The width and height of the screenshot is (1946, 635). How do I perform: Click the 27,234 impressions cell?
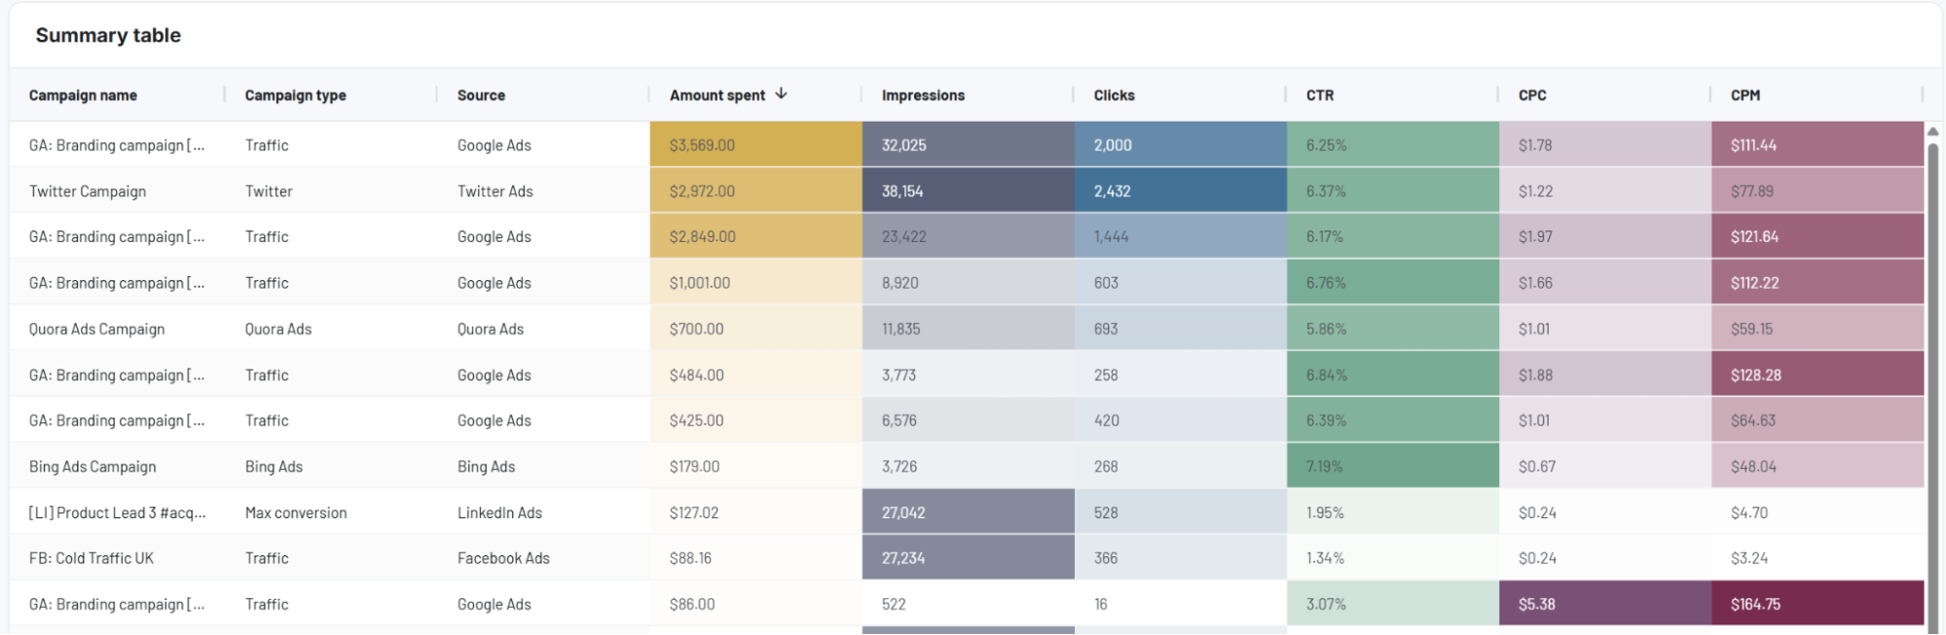(x=969, y=558)
